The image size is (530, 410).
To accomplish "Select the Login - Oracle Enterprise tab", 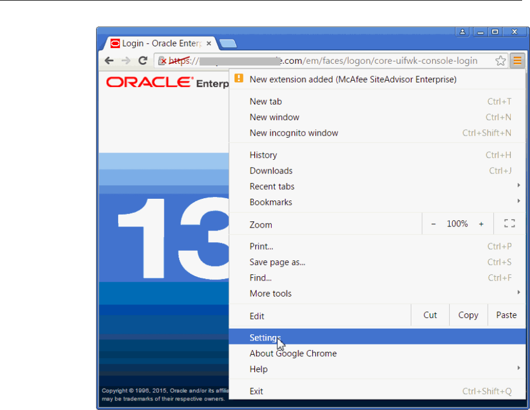I will pyautogui.click(x=161, y=43).
